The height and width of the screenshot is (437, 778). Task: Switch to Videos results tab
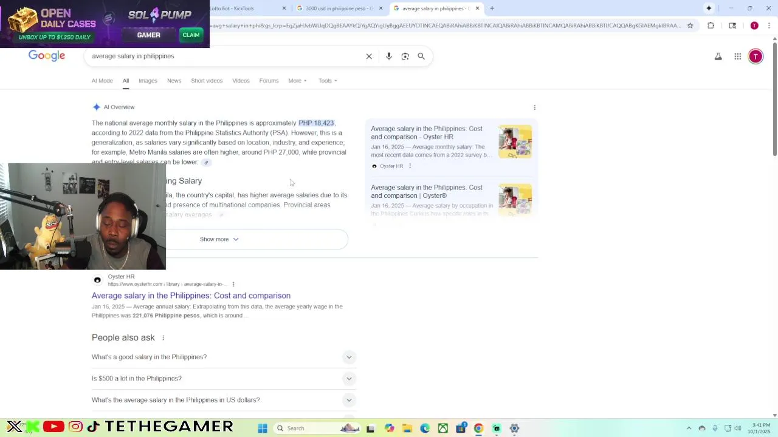point(241,81)
